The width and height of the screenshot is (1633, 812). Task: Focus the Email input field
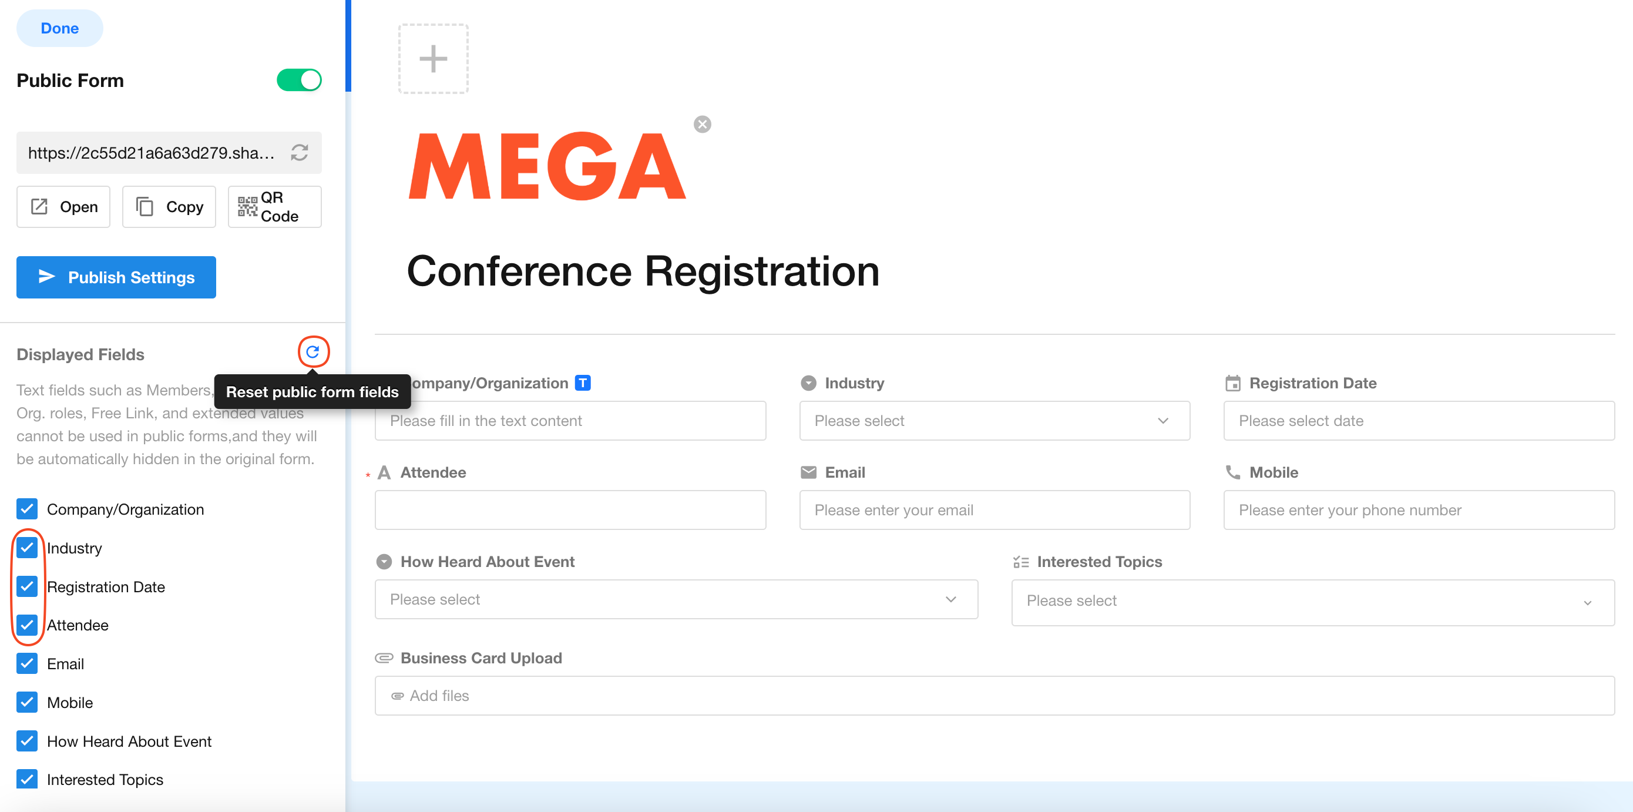(994, 510)
